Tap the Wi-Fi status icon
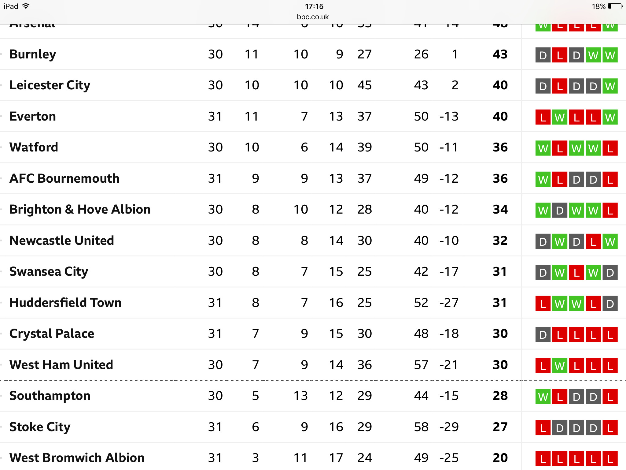This screenshot has height=470, width=626. 26,6
